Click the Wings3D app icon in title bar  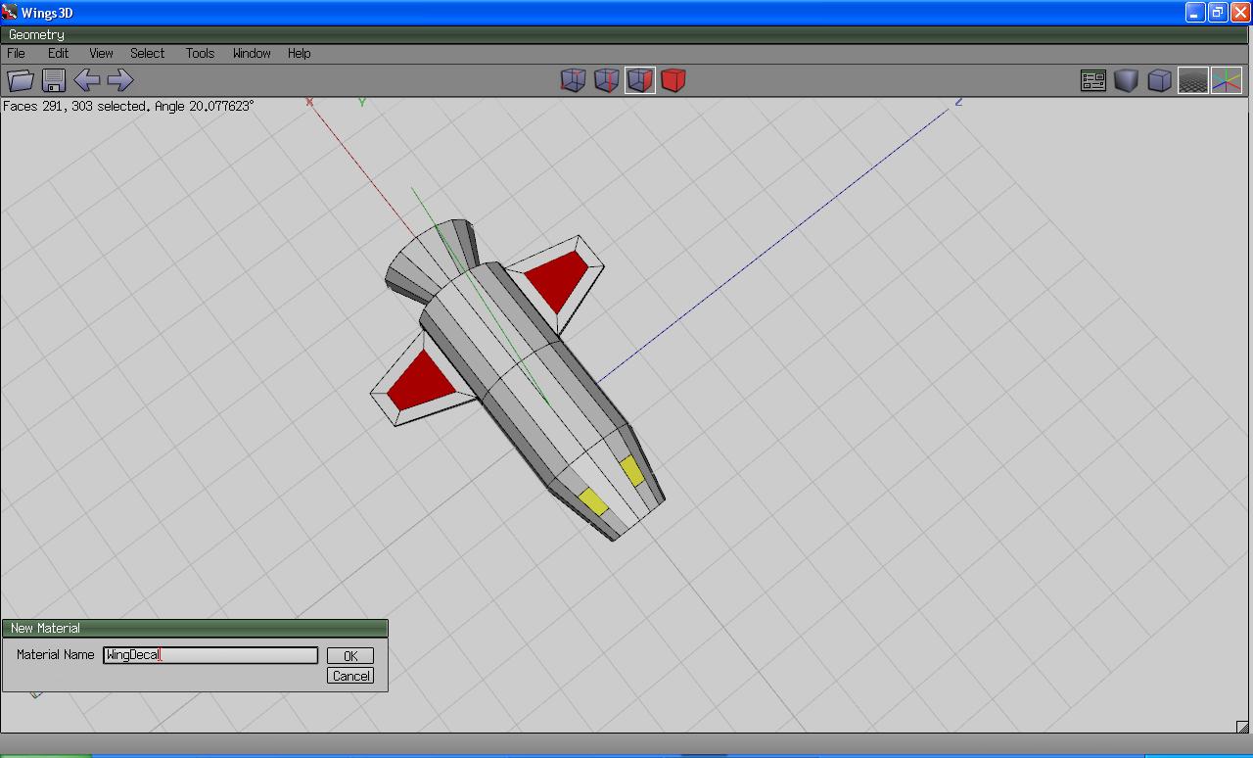[10, 13]
